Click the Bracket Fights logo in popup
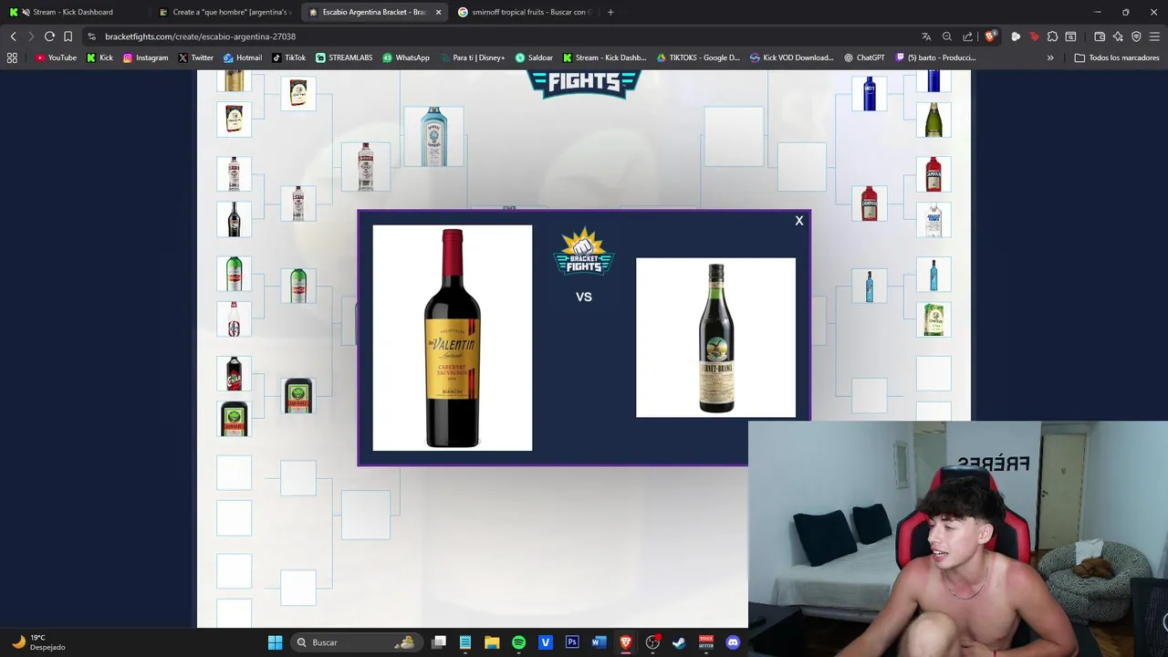1168x657 pixels. click(x=584, y=252)
